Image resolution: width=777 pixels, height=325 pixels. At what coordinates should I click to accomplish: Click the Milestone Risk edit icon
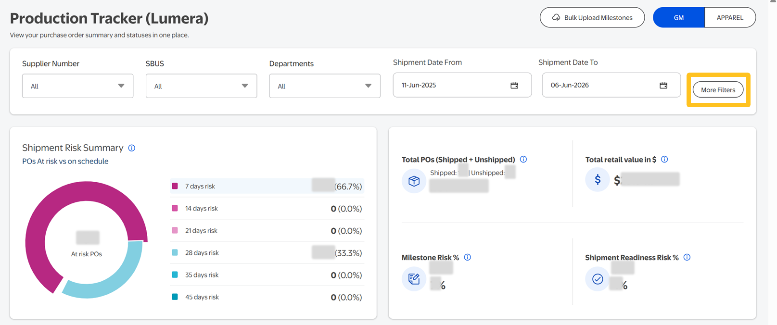[414, 279]
